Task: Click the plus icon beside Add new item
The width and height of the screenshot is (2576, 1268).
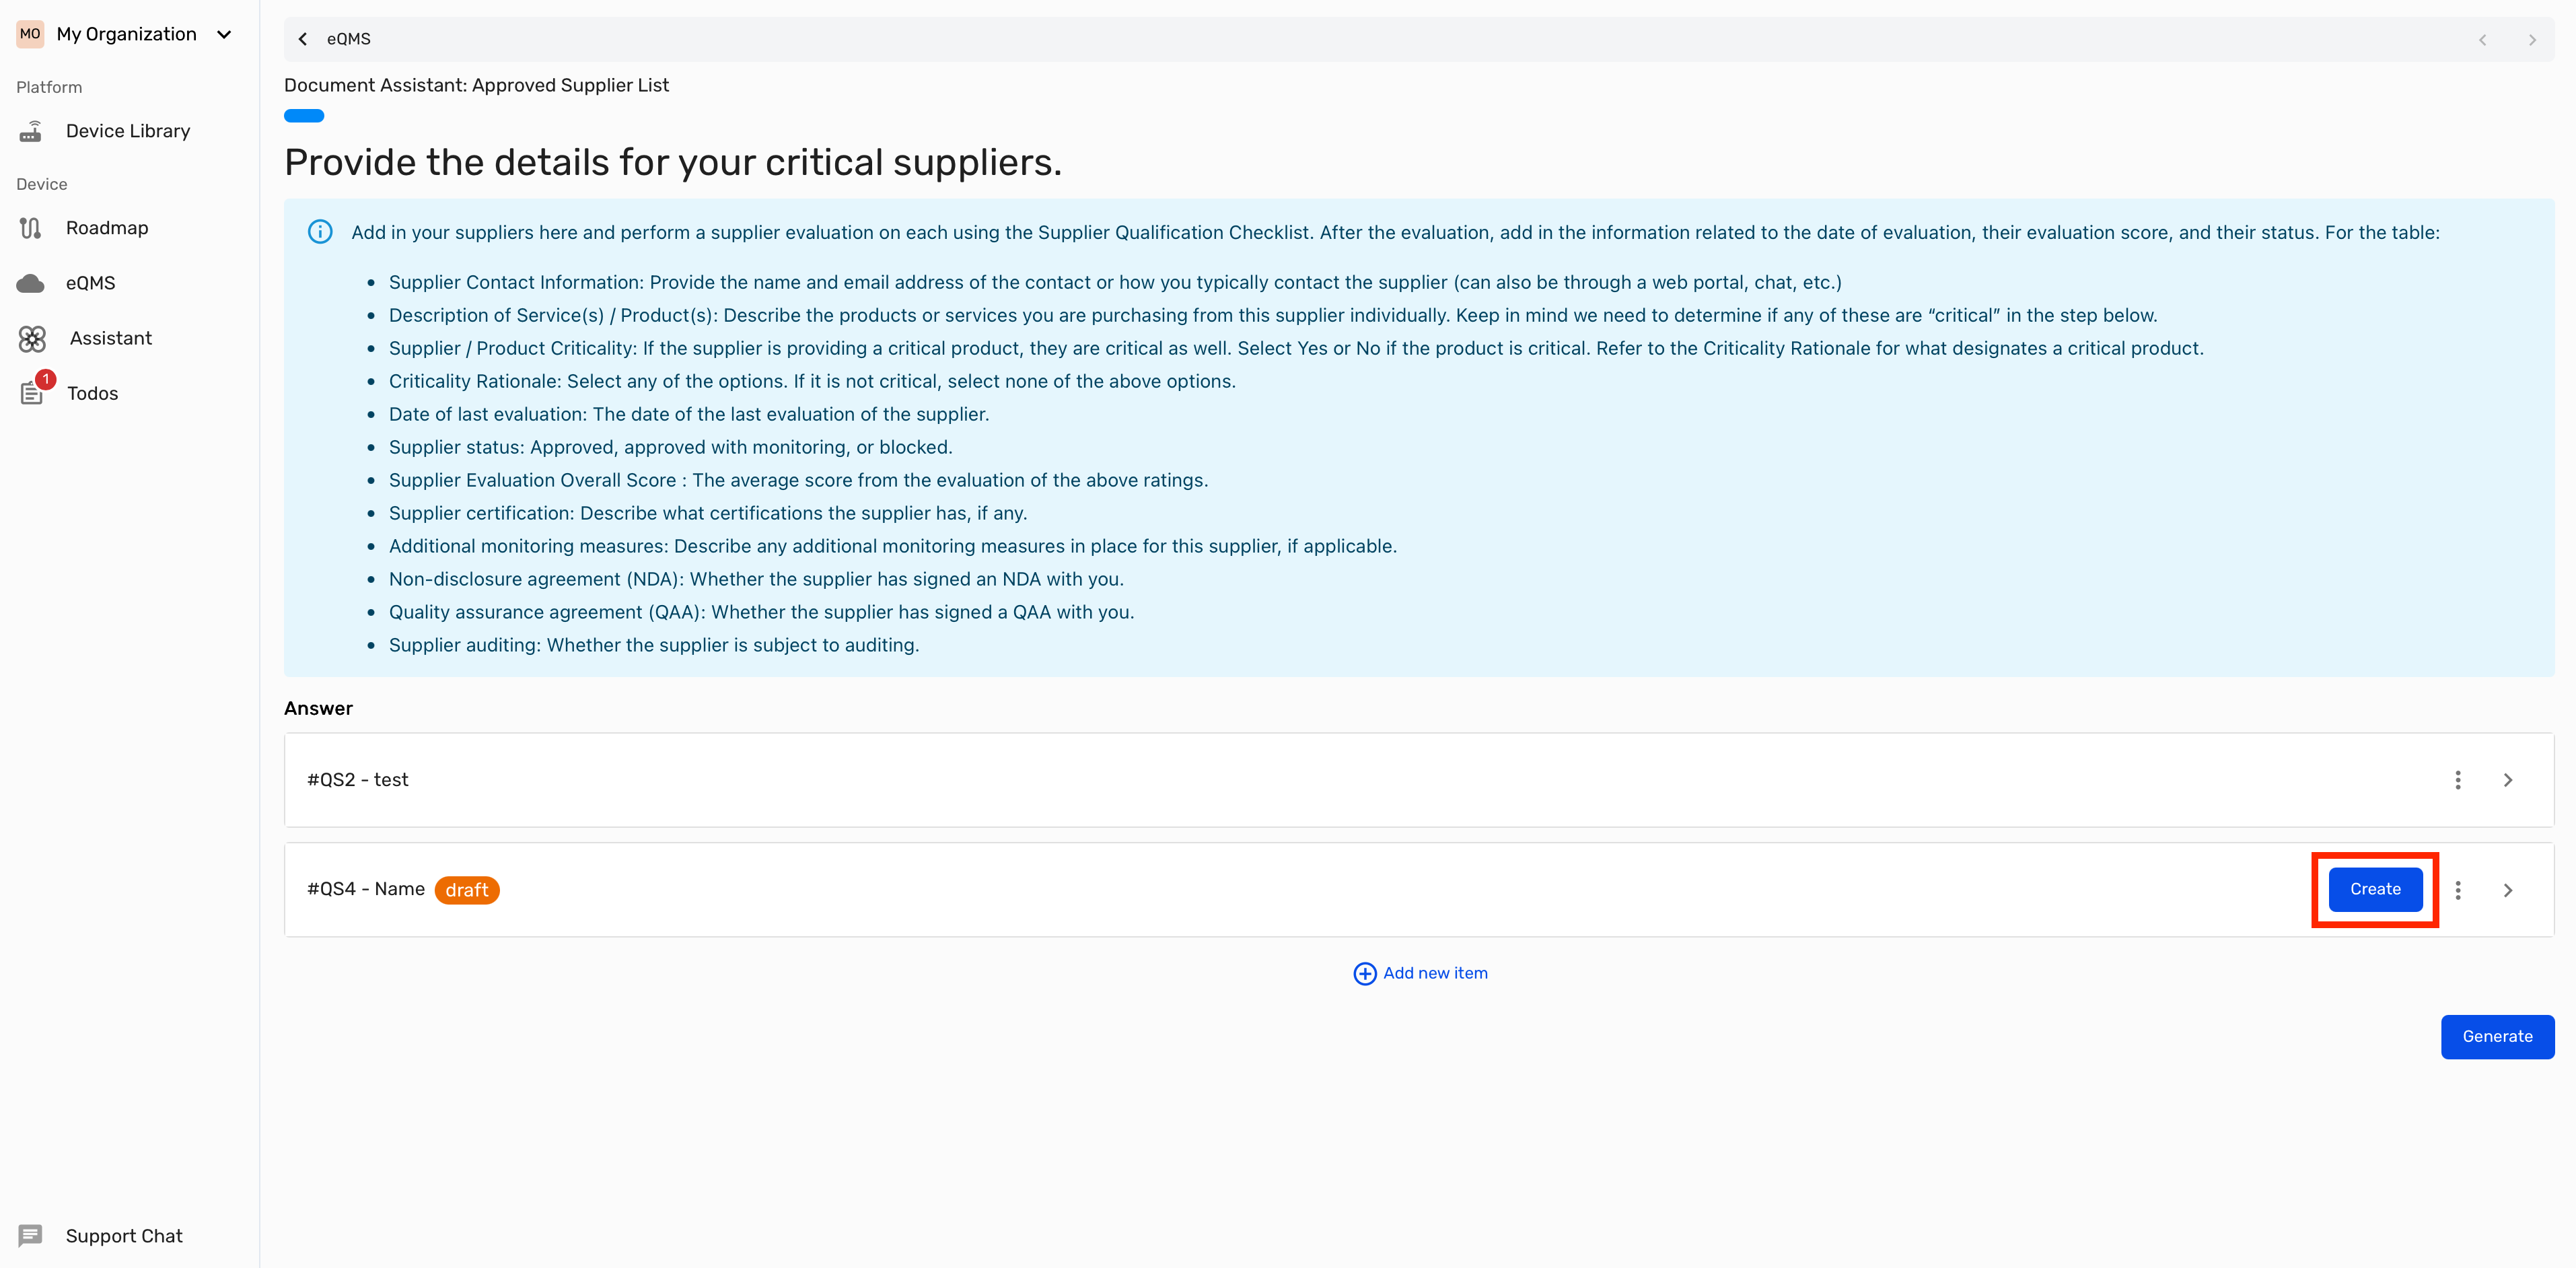Action: point(1364,973)
